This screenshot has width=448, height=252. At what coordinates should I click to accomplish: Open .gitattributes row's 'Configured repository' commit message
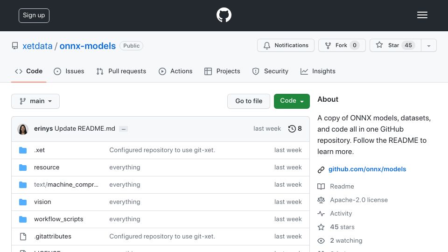pos(162,236)
